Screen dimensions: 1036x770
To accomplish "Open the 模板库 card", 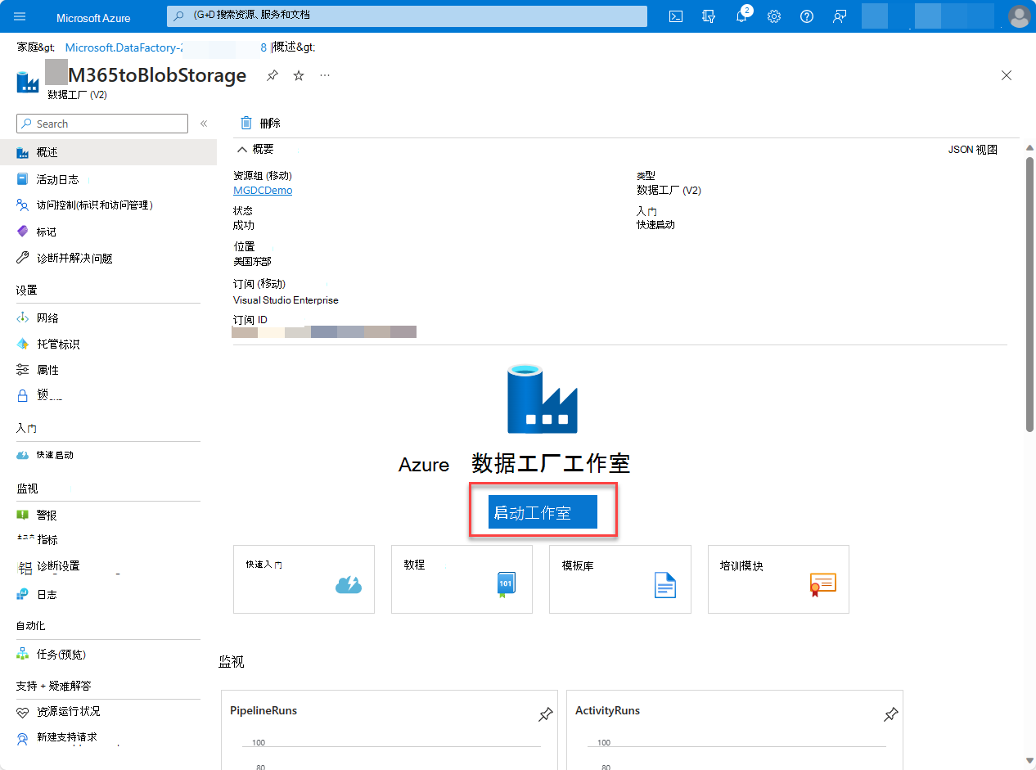I will click(x=620, y=579).
